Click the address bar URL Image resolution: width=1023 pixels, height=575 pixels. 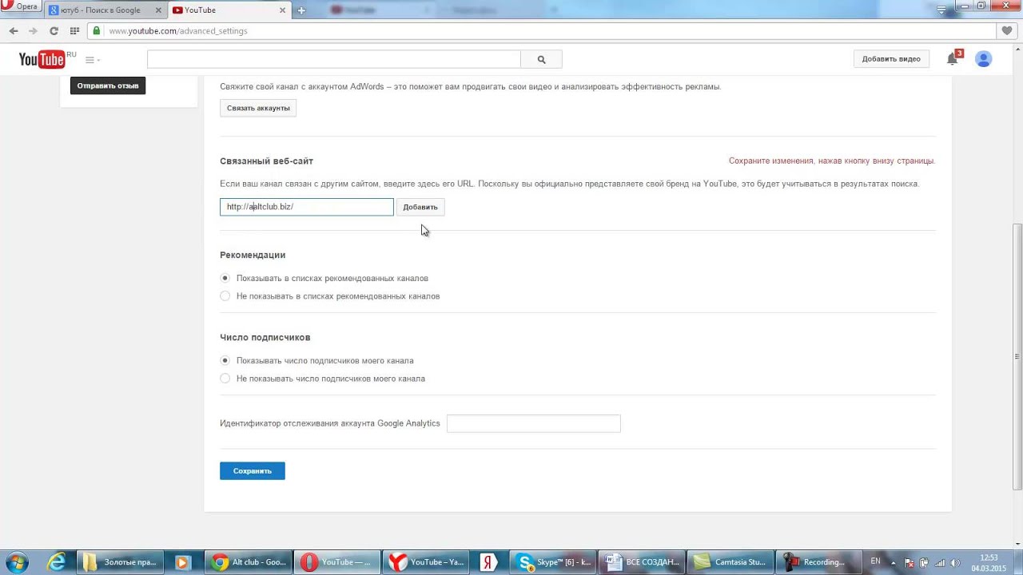pos(177,31)
